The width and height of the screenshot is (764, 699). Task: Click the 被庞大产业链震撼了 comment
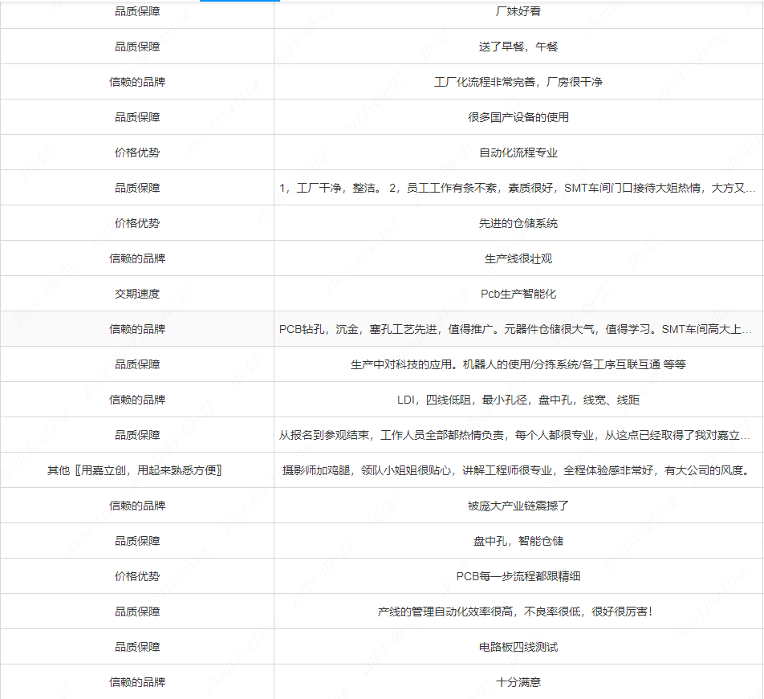tap(518, 506)
